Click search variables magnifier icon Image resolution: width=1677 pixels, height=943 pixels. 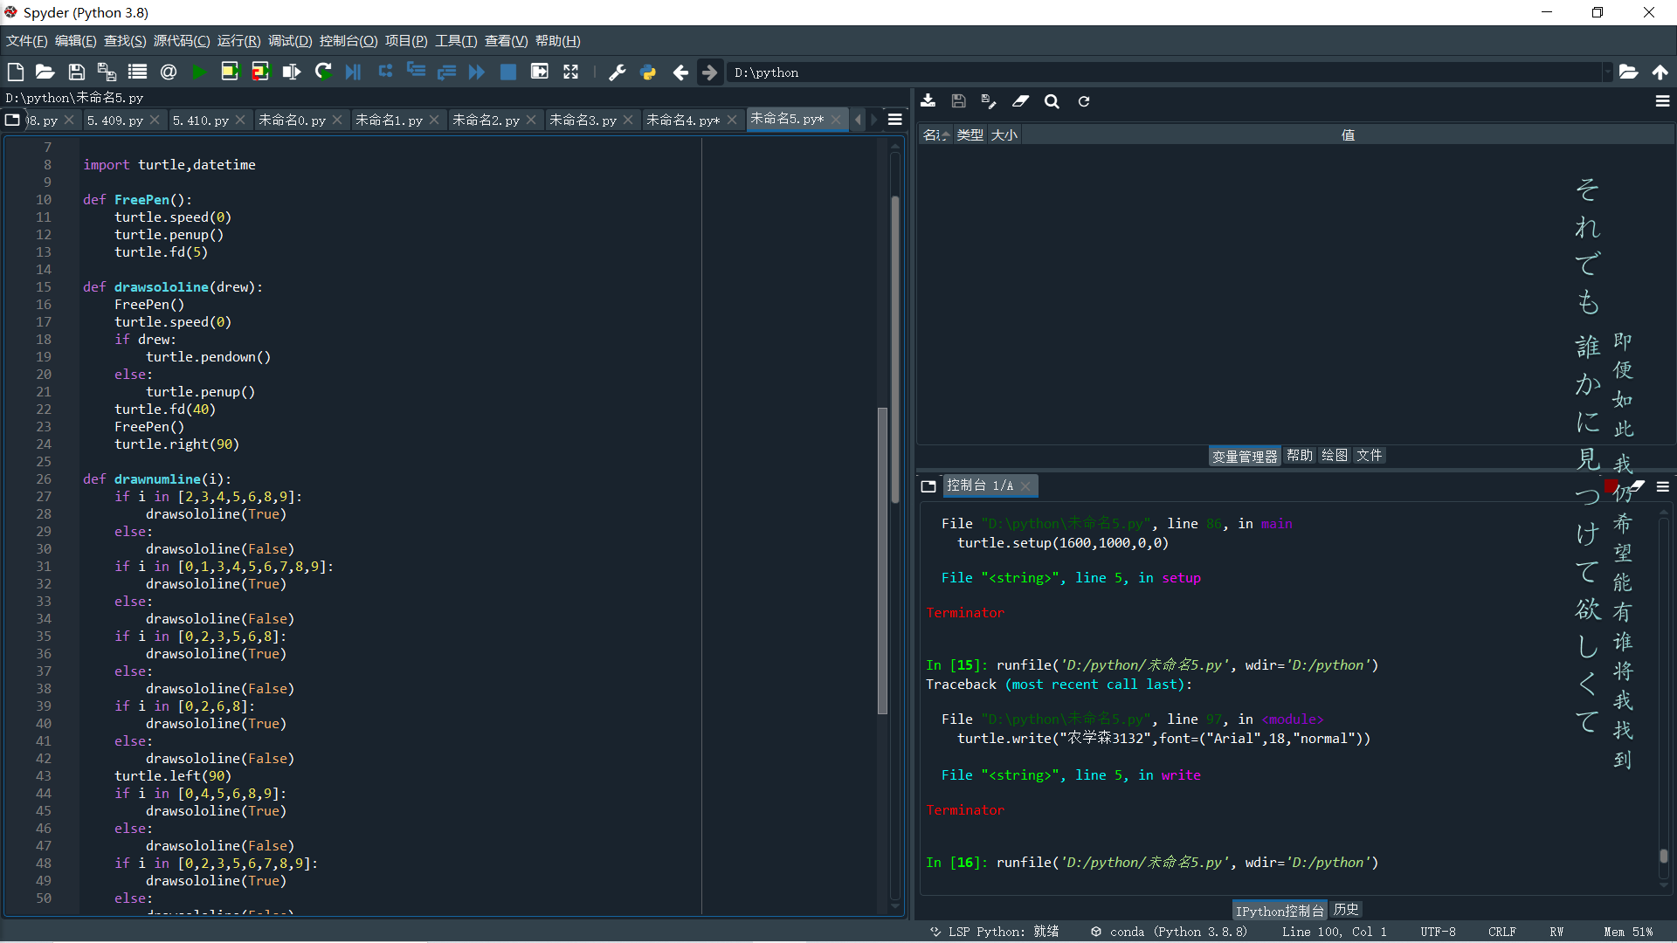tap(1052, 101)
